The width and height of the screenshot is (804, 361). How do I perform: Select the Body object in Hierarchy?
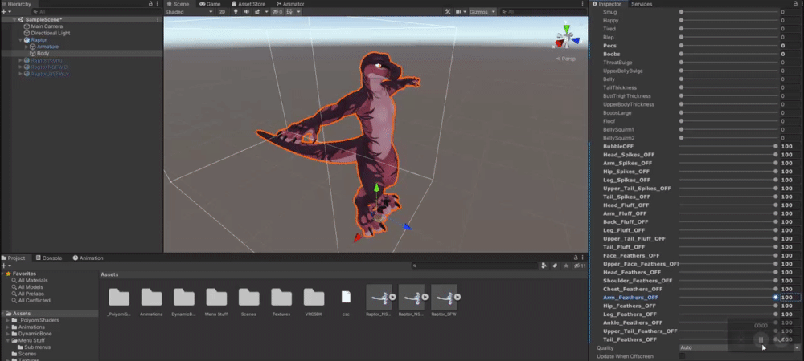43,53
